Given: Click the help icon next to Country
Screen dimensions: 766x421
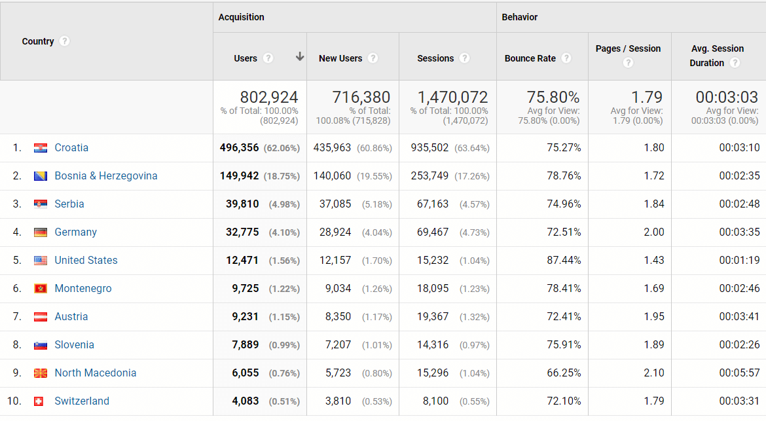Looking at the screenshot, I should click(64, 41).
